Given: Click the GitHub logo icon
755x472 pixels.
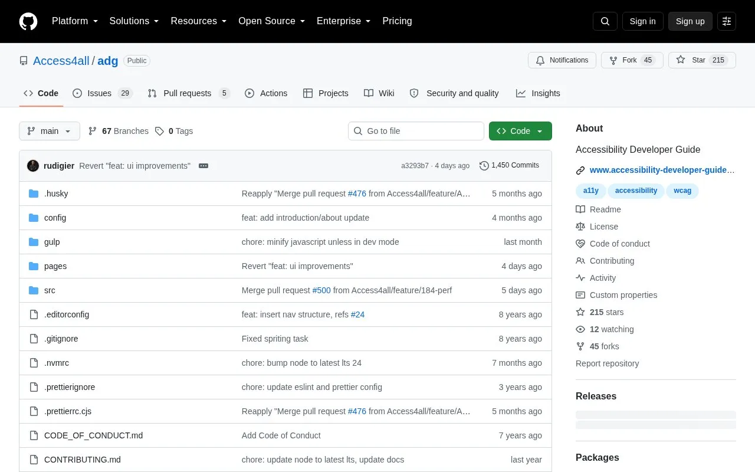Looking at the screenshot, I should (28, 21).
